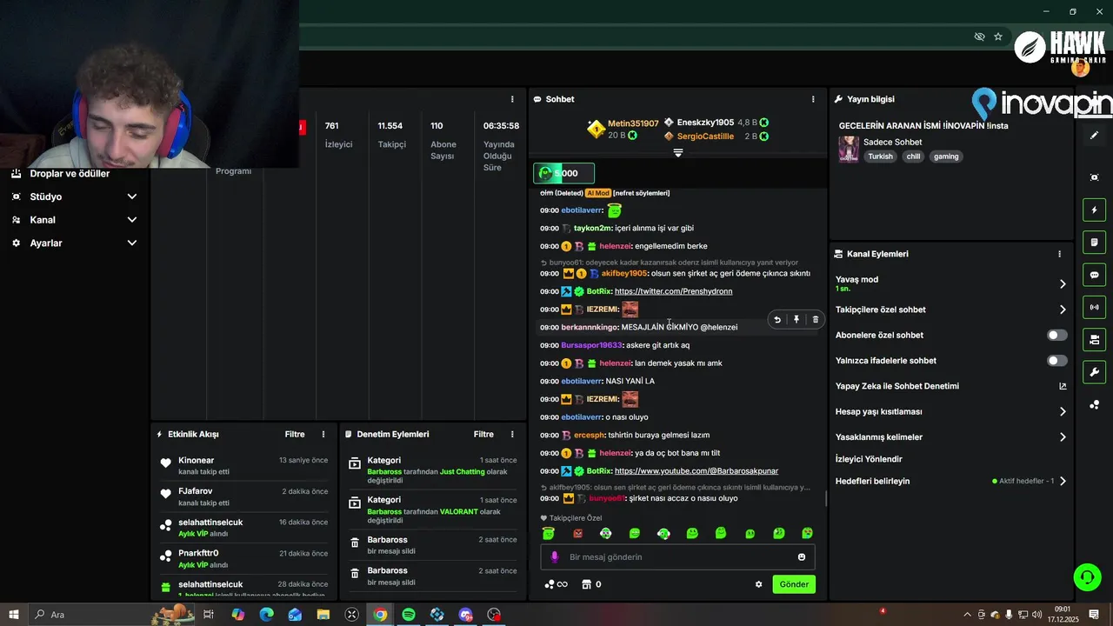Open Yapay Zeka ile Sohbet Denetimi external link

tap(1063, 386)
